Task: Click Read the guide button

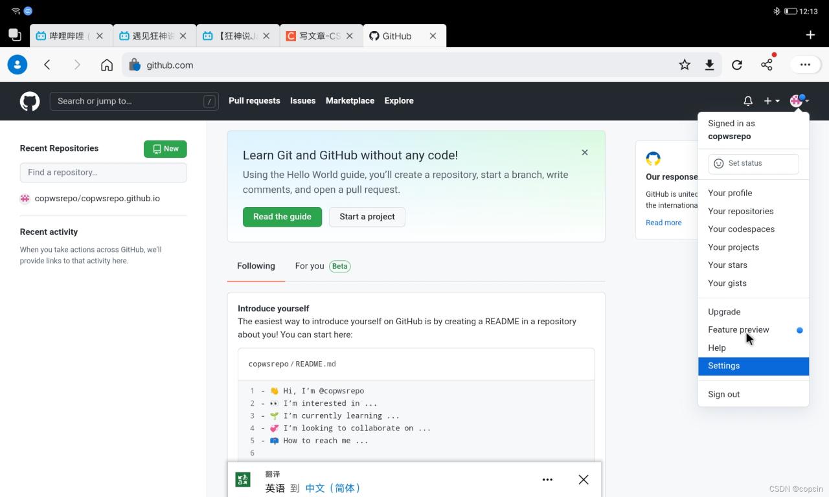Action: tap(282, 217)
